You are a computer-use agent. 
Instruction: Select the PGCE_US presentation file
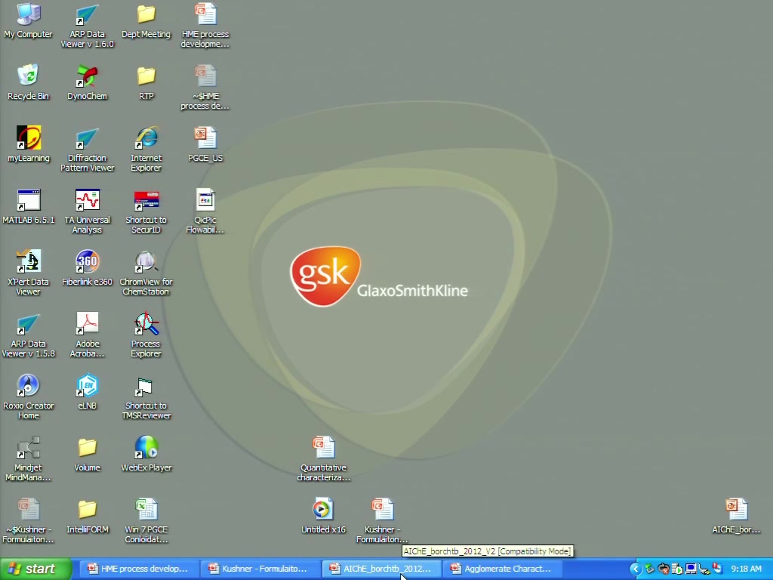(205, 144)
